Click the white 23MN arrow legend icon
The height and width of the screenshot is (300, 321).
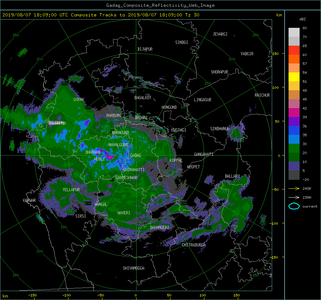[x=294, y=197]
